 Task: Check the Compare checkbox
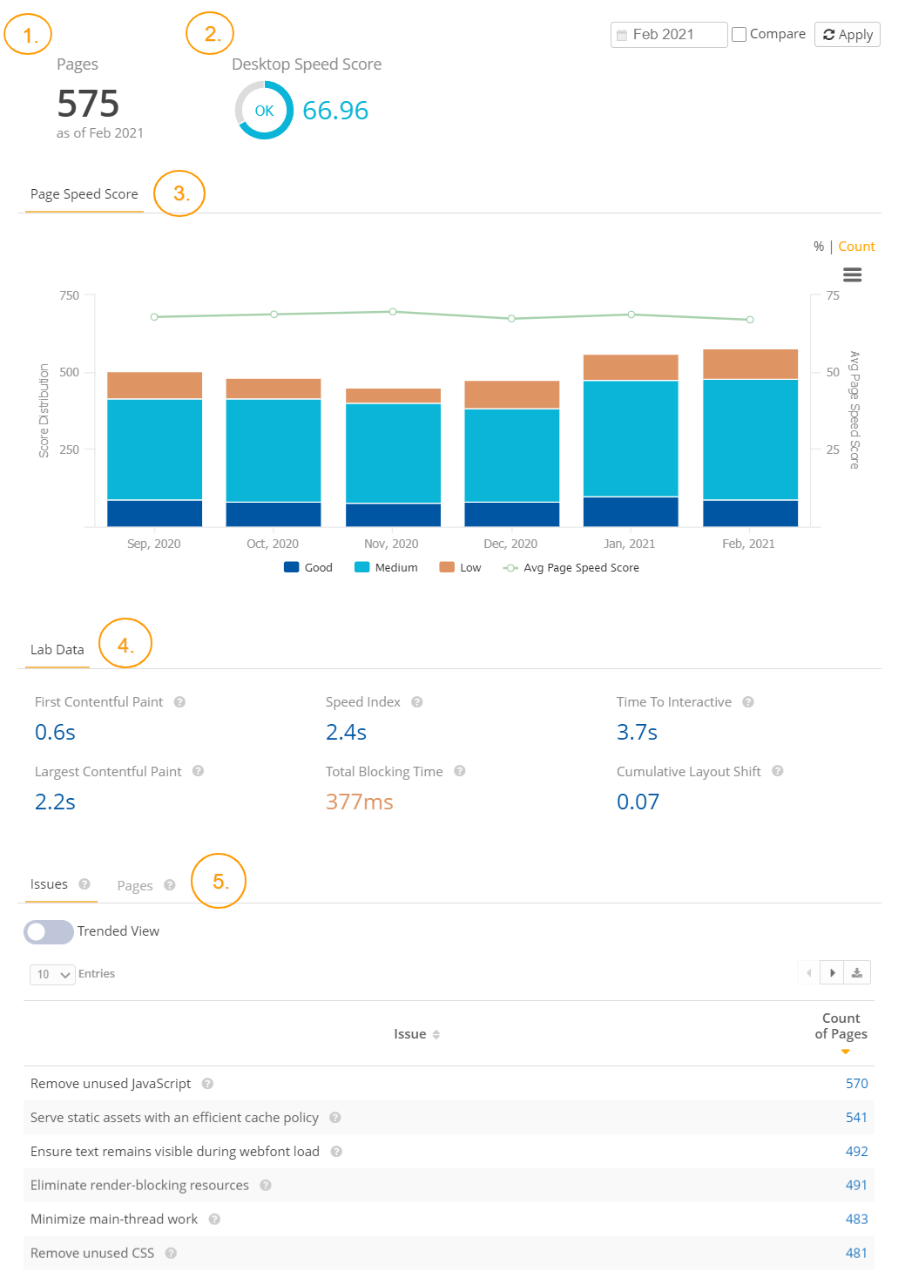point(739,34)
